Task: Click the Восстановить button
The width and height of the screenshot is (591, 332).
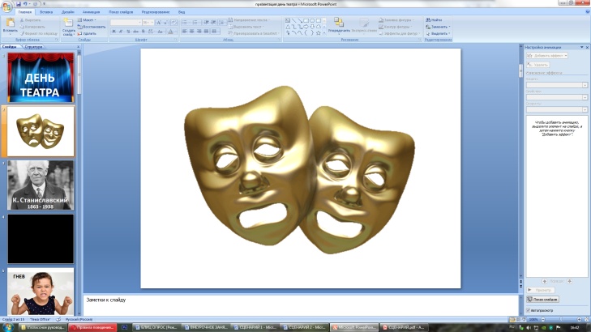Action: pyautogui.click(x=93, y=26)
